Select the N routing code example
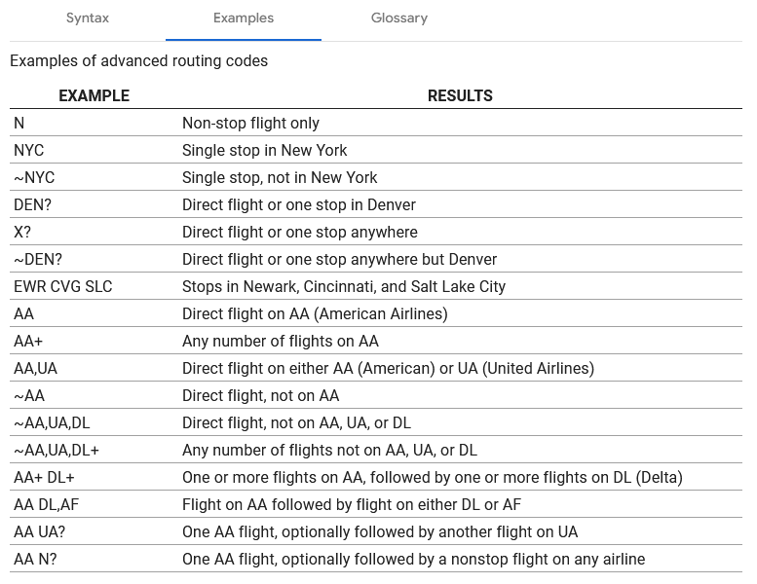The image size is (757, 584). coord(19,123)
